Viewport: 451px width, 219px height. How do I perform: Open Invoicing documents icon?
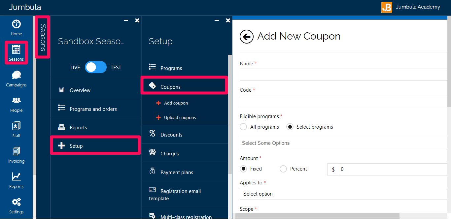tap(16, 151)
